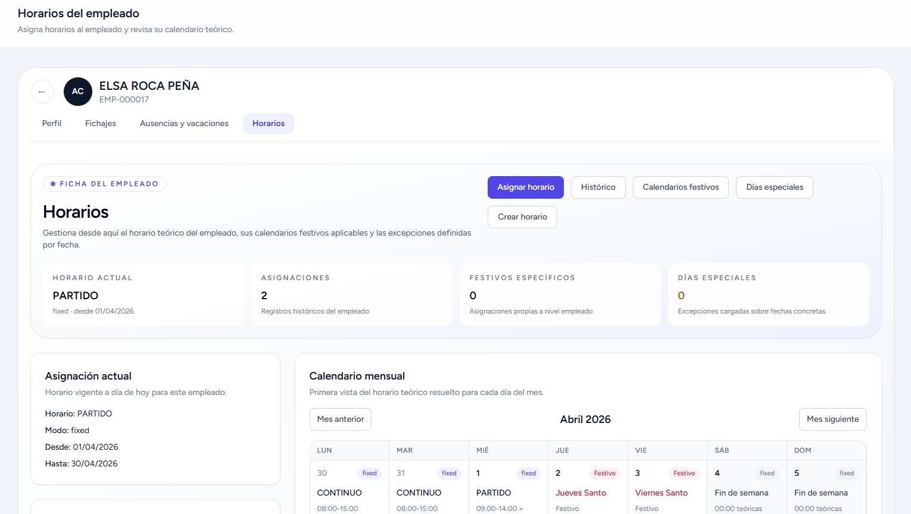Go to Mes siguiente

(832, 419)
